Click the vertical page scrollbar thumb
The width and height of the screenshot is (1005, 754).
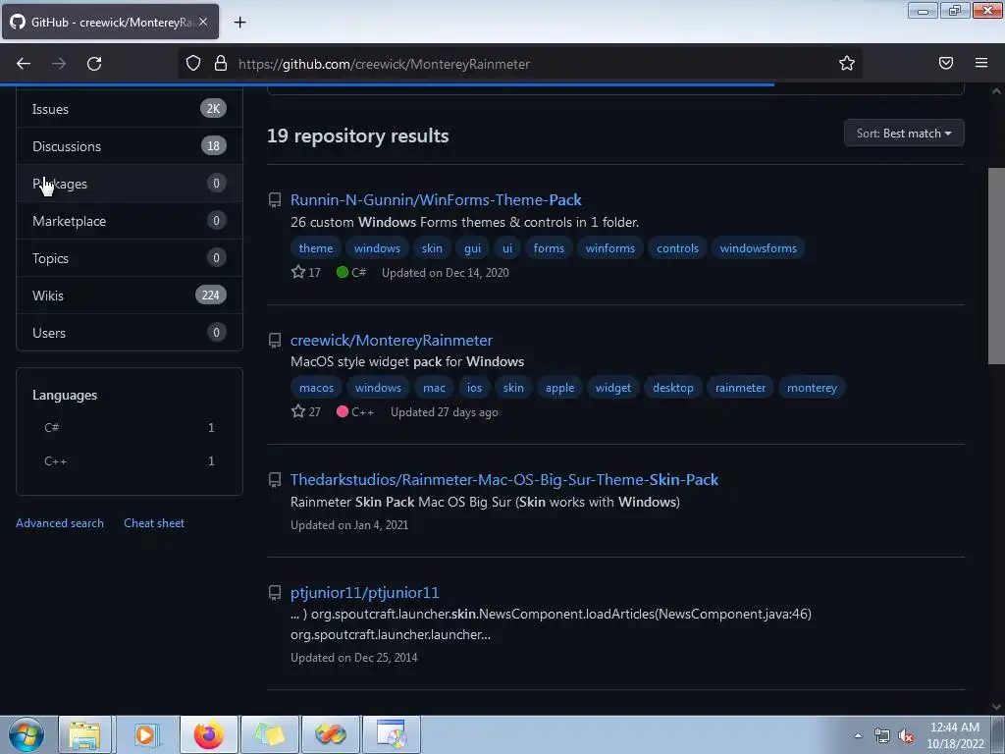[996, 266]
